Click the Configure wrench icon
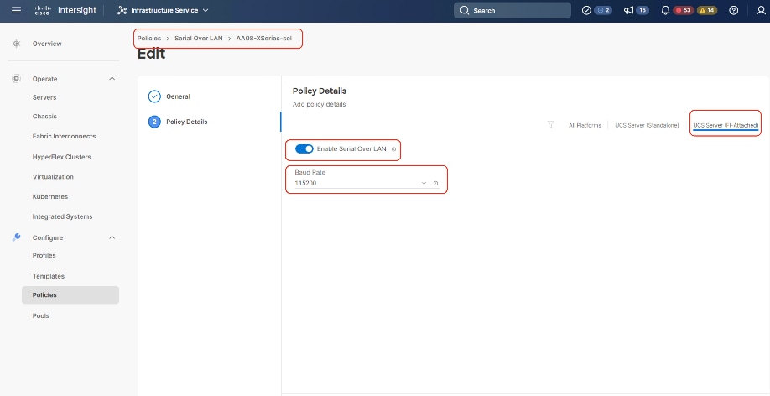The height and width of the screenshot is (396, 770). (16, 237)
